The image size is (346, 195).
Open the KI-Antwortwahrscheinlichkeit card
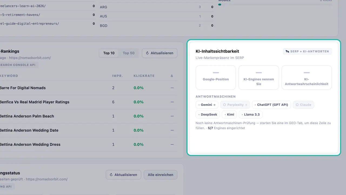point(307,77)
